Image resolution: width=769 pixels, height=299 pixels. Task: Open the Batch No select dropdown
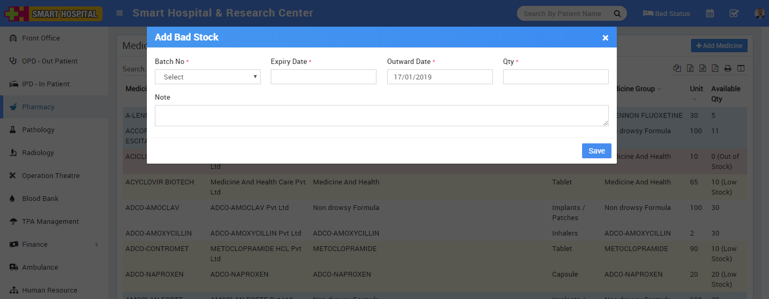coord(207,77)
